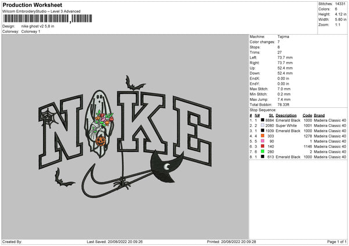The height and width of the screenshot is (246, 349).
Task: Click the Trims value '27'
Action: click(280, 52)
